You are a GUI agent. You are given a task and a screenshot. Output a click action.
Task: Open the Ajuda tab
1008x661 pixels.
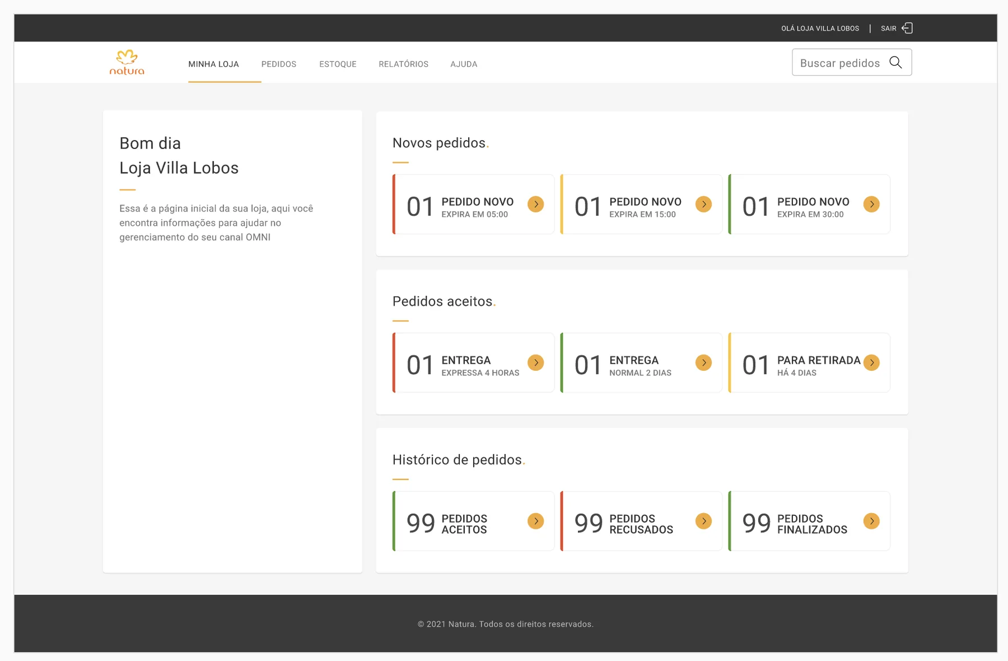[x=464, y=64]
